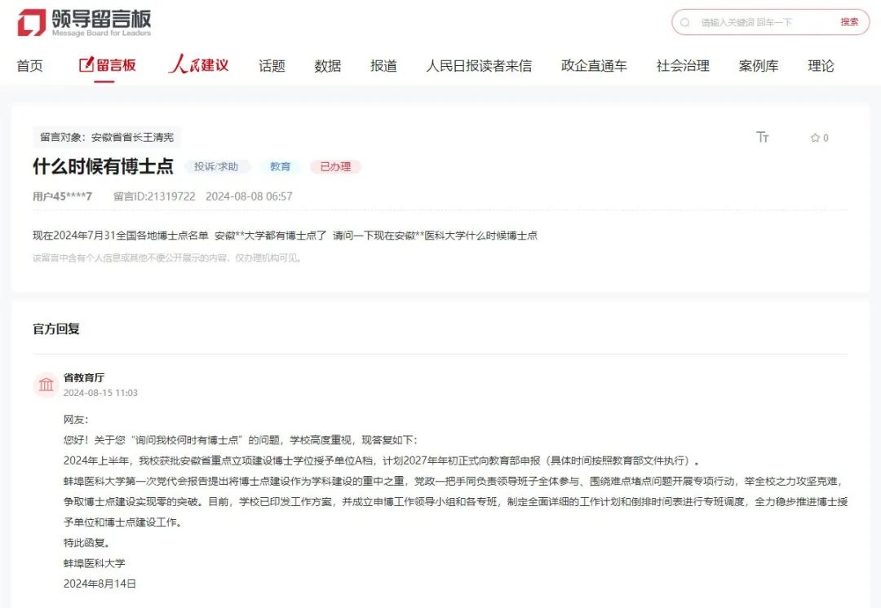Open the 数据 data section

click(x=327, y=66)
